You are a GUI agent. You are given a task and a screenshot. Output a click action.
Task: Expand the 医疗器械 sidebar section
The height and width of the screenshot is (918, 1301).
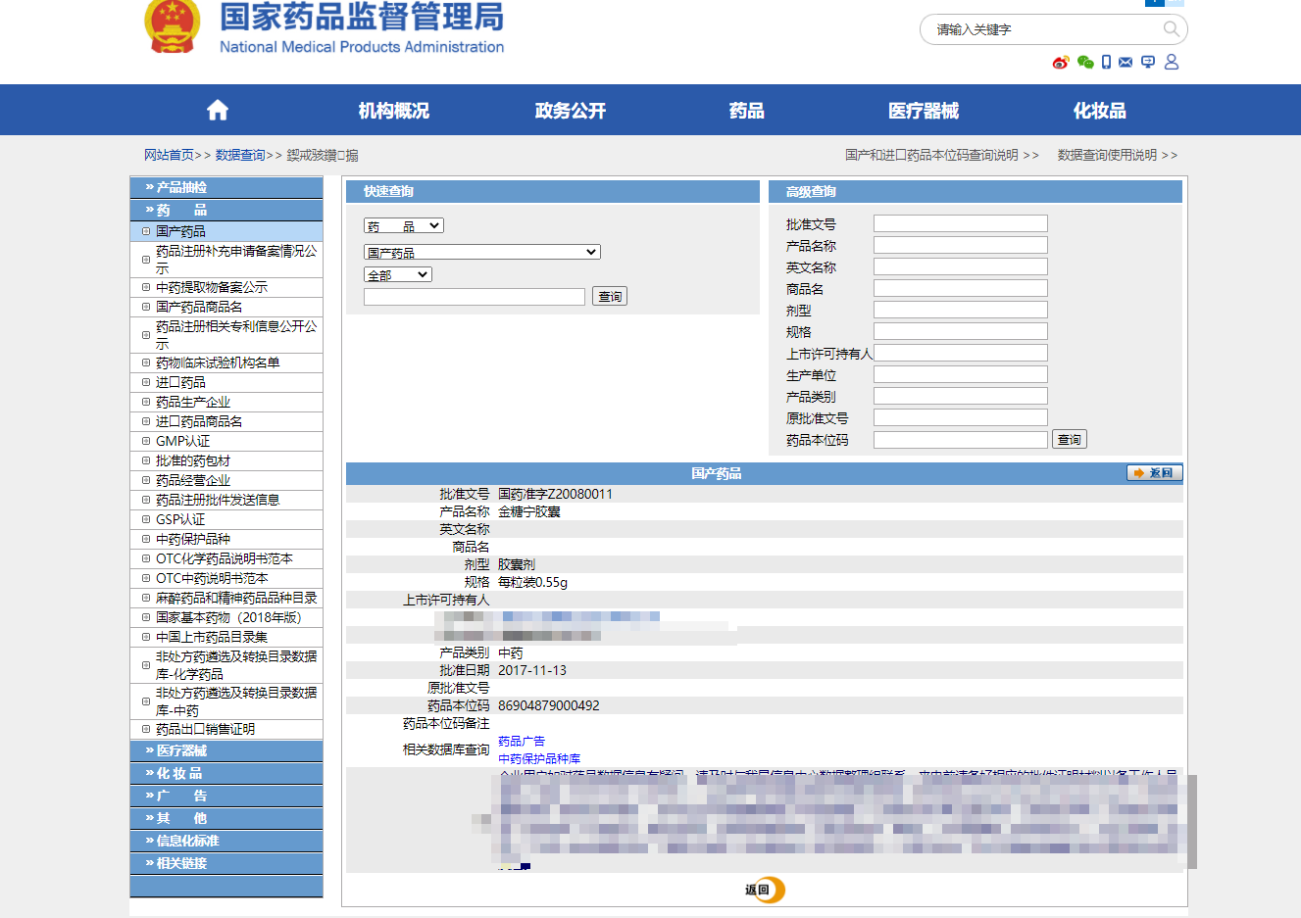click(226, 749)
